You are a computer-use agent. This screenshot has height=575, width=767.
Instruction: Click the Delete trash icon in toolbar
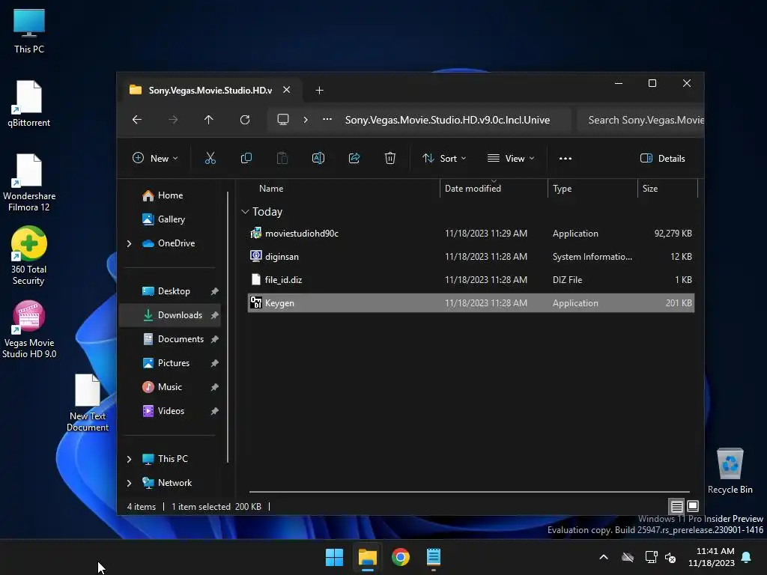coord(389,158)
